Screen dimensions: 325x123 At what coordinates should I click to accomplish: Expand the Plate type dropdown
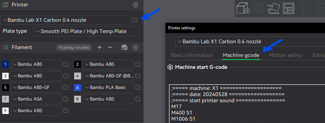(87, 31)
